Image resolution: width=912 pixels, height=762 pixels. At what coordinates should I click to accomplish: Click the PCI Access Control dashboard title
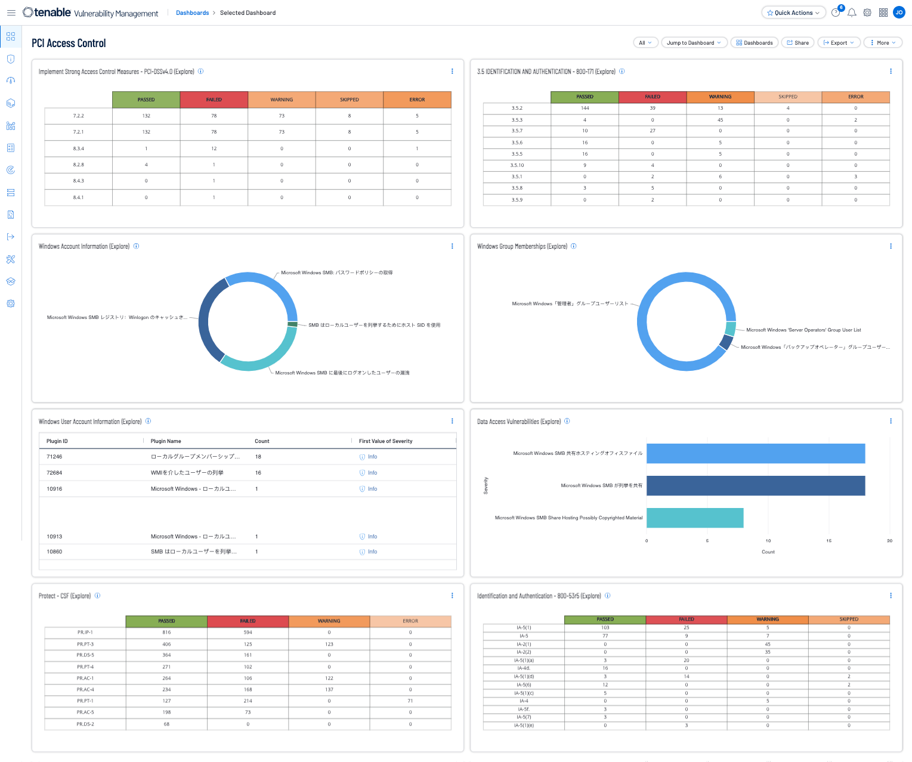[69, 43]
